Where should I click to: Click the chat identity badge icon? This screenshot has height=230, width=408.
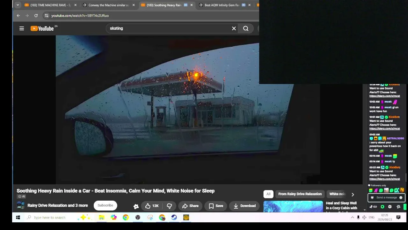click(x=372, y=197)
